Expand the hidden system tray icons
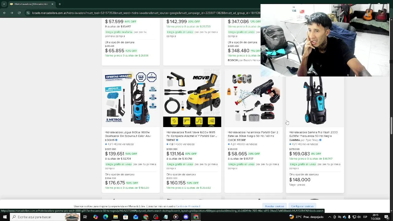Screen dimensions: 393x221 [x=329, y=217]
